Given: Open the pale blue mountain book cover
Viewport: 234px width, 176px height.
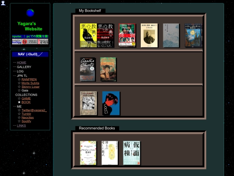Looking at the screenshot, I should (171, 35).
